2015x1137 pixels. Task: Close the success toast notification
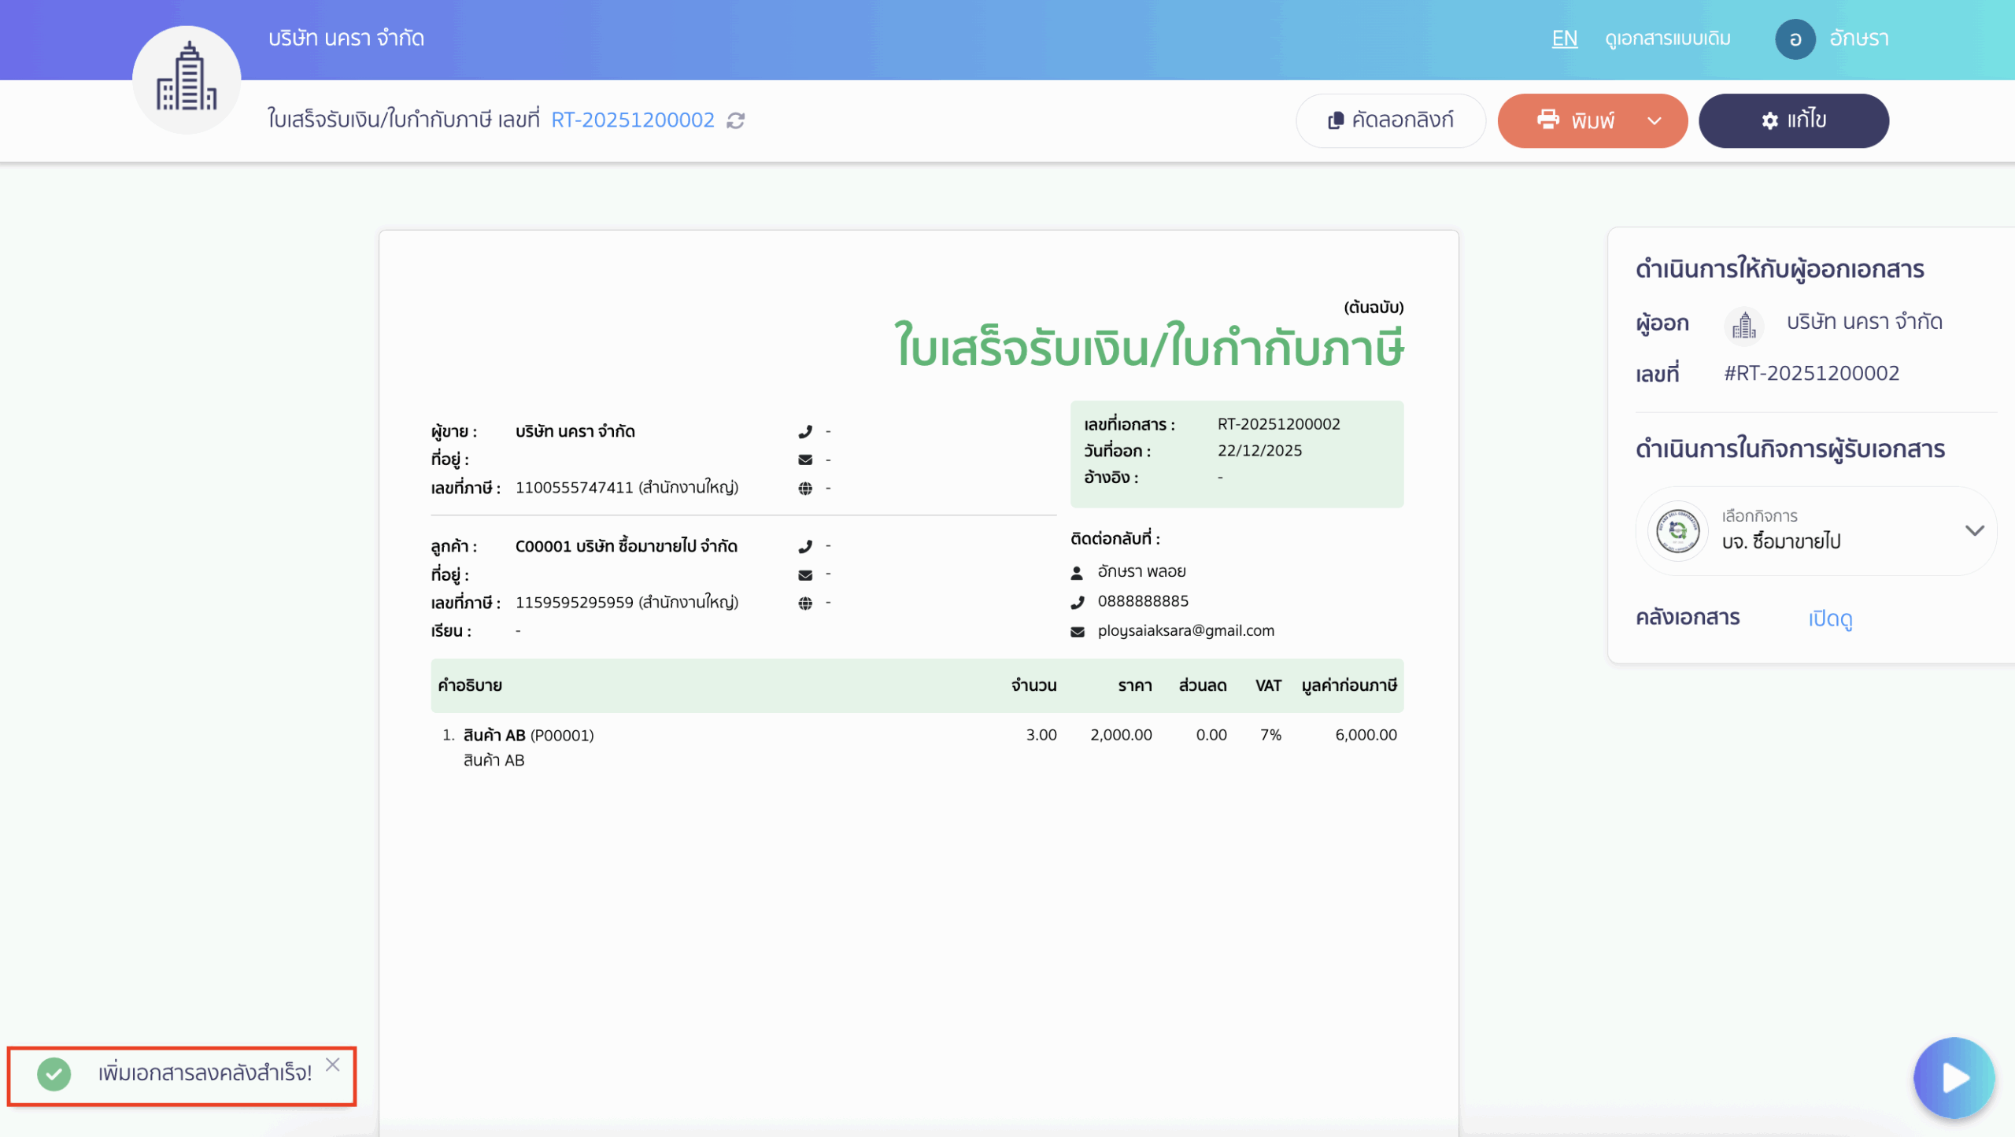tap(333, 1065)
